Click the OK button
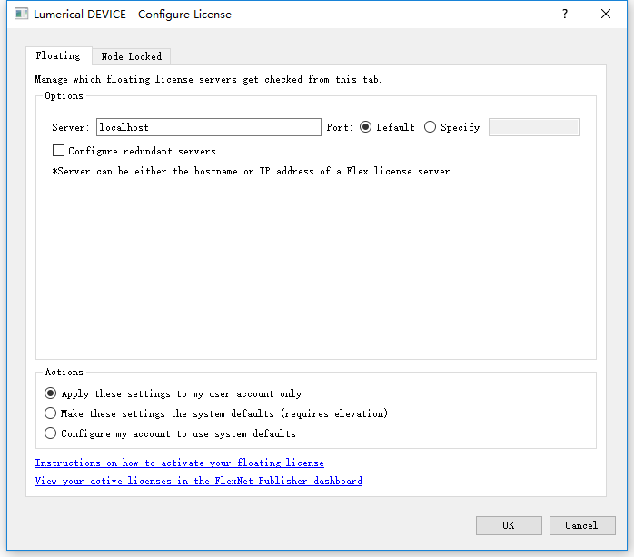This screenshot has width=634, height=557. pos(509,525)
